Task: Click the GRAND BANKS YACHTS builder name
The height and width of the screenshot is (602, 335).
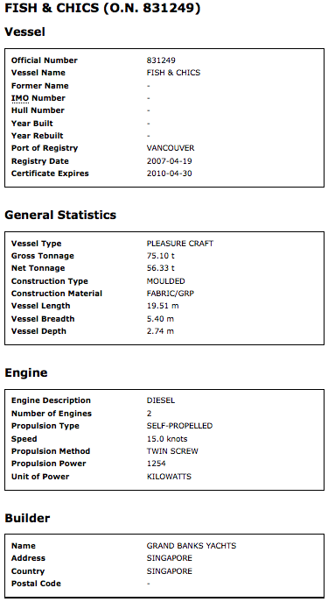Action: (x=192, y=546)
